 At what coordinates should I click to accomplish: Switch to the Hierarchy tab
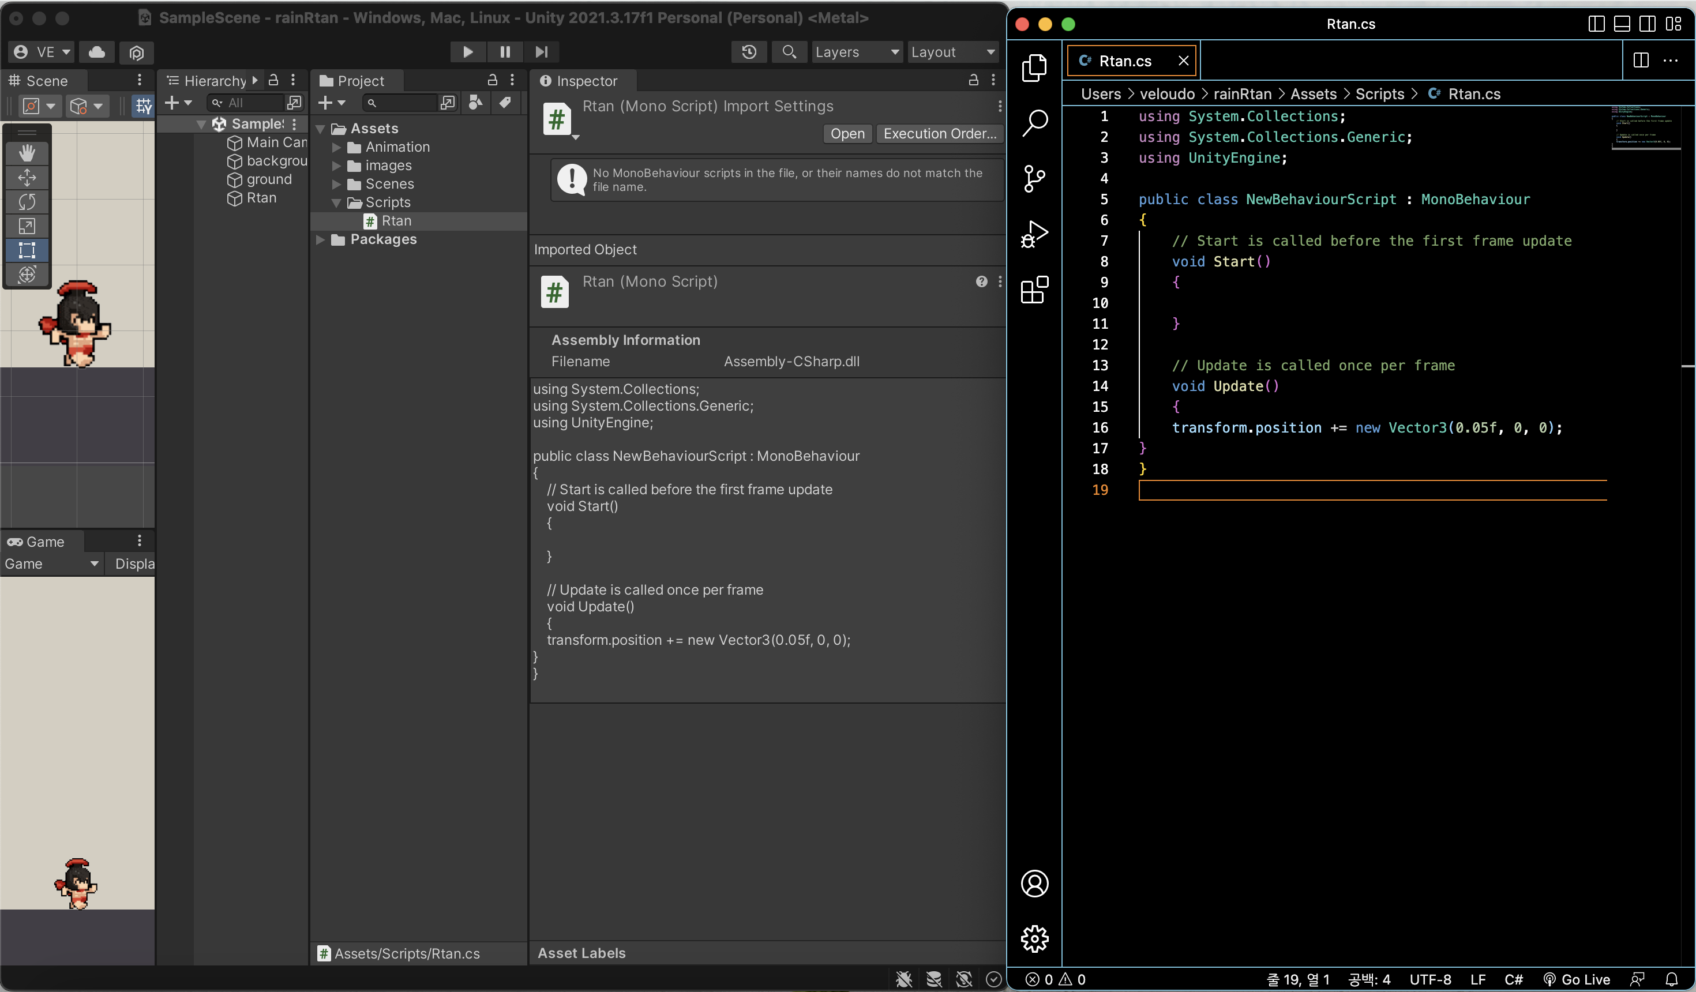pyautogui.click(x=207, y=81)
